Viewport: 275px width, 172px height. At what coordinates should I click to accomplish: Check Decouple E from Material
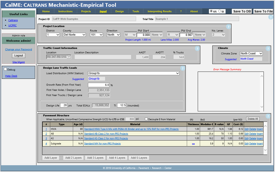point(146,119)
